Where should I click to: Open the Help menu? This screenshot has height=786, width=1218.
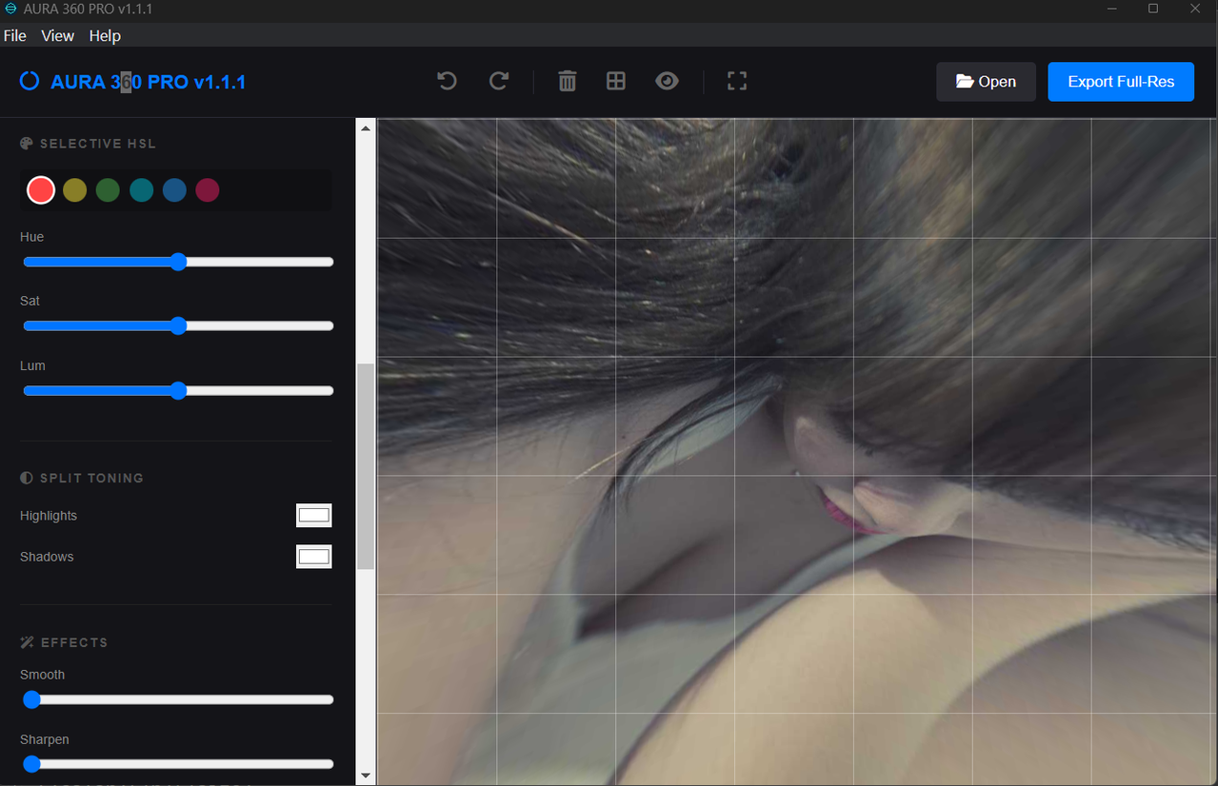coord(105,35)
